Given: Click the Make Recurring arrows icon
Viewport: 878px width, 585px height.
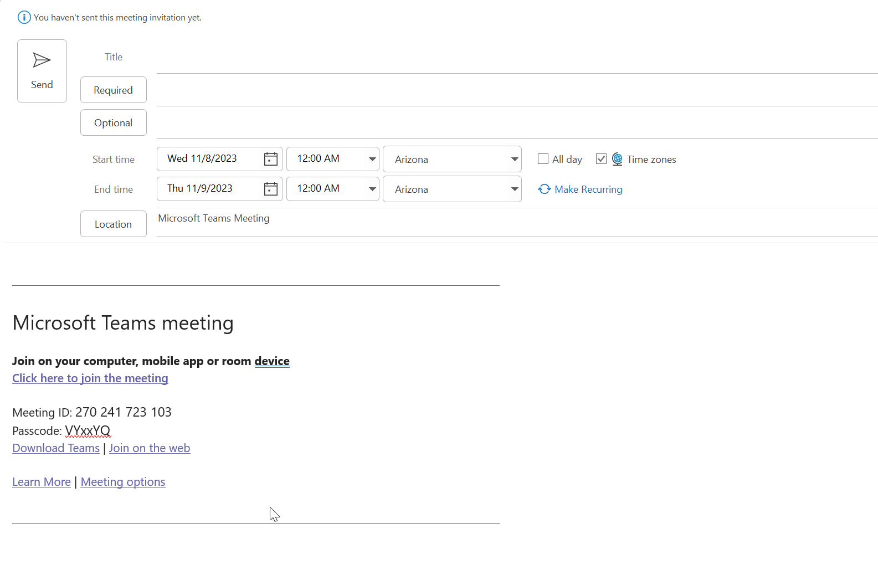Looking at the screenshot, I should click(544, 189).
